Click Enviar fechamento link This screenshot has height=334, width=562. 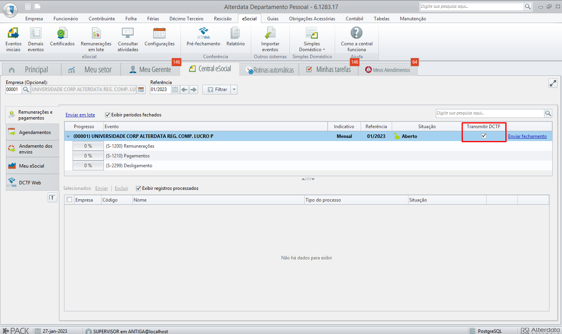527,136
